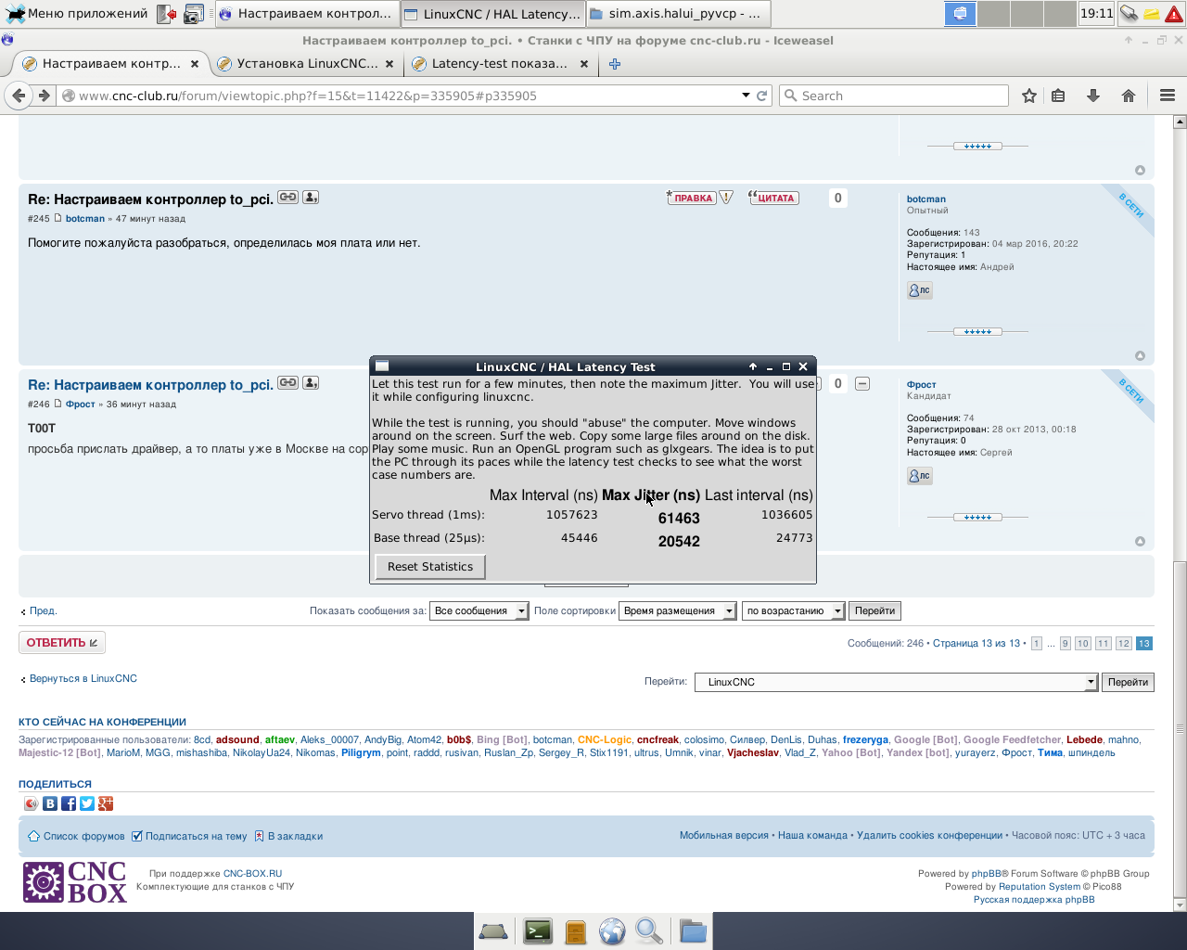Open the Пред. previous topic link

tap(43, 610)
